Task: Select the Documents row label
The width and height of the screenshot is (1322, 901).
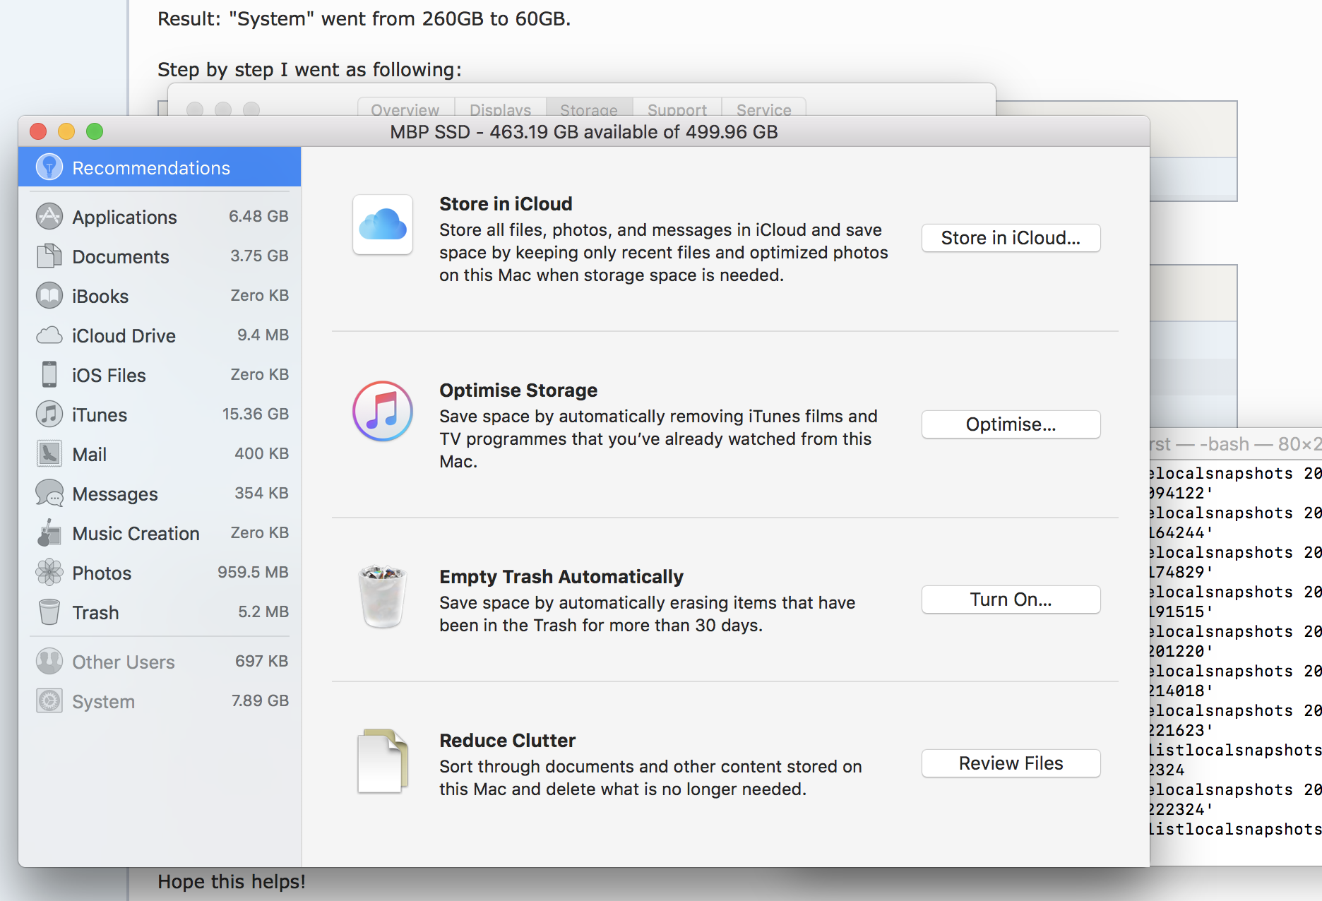Action: point(121,256)
